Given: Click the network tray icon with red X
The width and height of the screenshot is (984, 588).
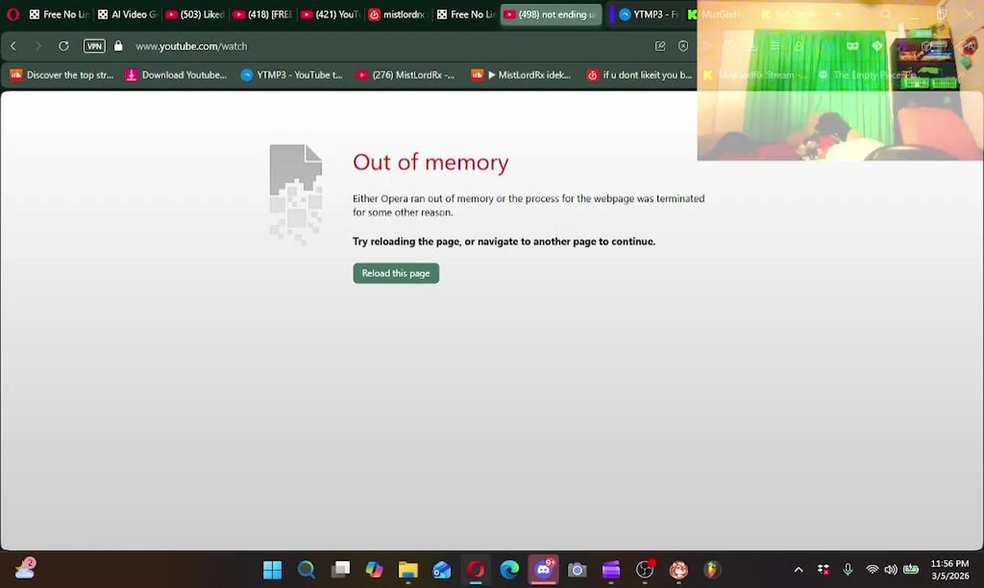Looking at the screenshot, I should (824, 570).
